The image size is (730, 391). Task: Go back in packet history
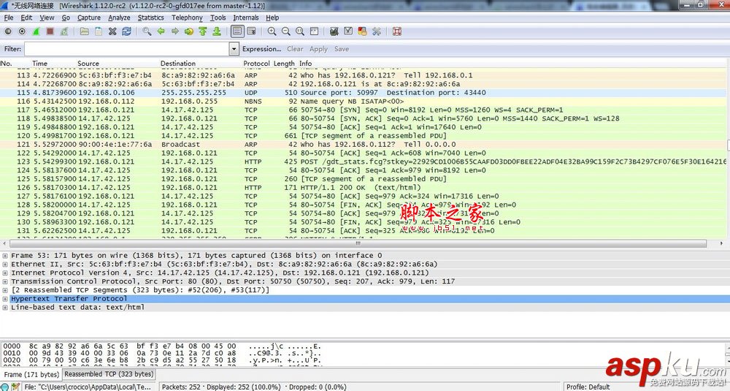pos(161,31)
